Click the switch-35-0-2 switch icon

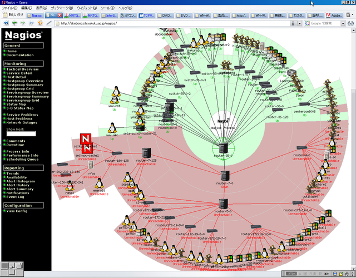click(180, 86)
